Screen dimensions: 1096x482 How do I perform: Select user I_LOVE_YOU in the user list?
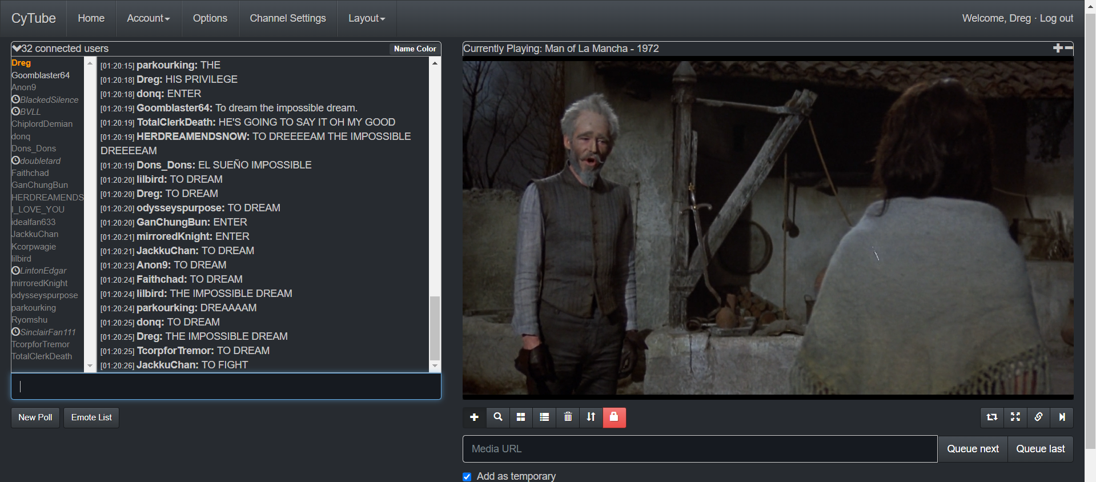pos(38,210)
